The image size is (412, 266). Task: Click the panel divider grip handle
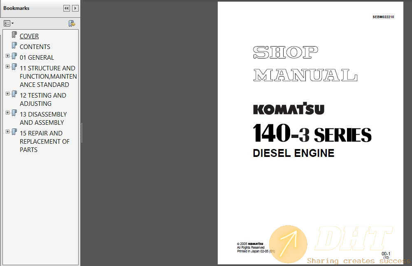point(81,133)
